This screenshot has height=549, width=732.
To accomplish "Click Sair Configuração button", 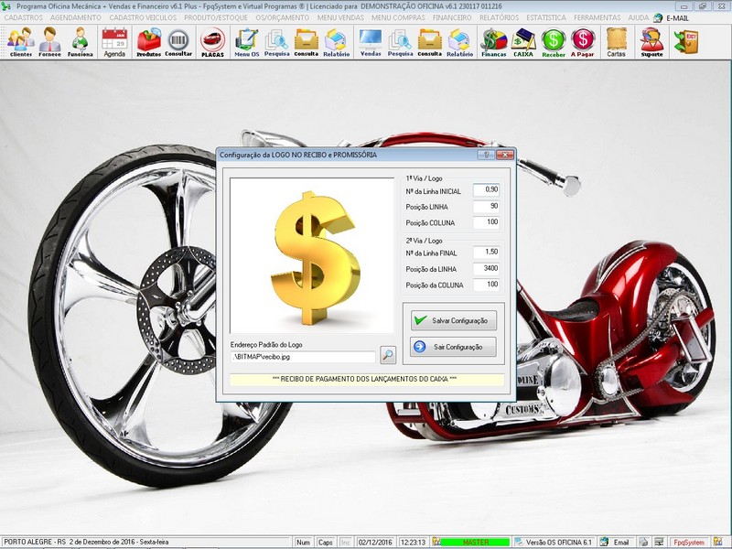I will [454, 347].
